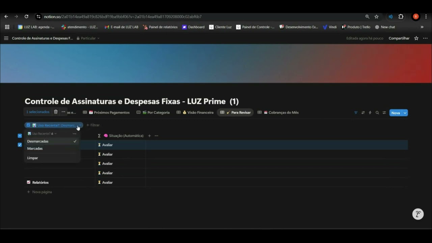Select the Para Revisar tab
The image size is (432, 243).
pos(235,112)
